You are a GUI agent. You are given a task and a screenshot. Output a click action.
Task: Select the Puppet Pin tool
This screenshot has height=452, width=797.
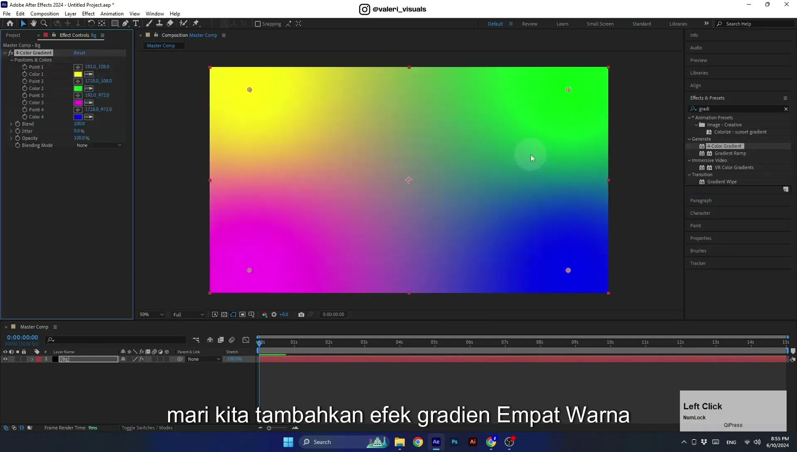[x=196, y=24]
